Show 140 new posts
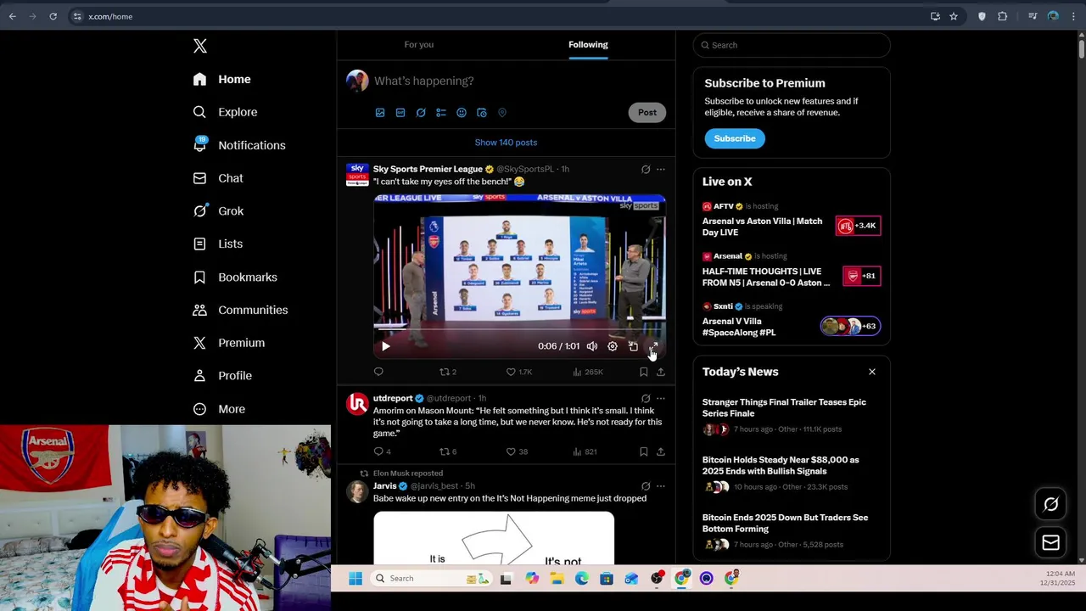 click(x=506, y=143)
